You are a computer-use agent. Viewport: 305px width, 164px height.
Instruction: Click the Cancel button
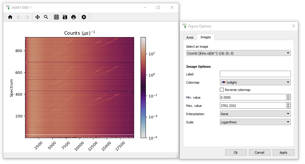(259, 153)
